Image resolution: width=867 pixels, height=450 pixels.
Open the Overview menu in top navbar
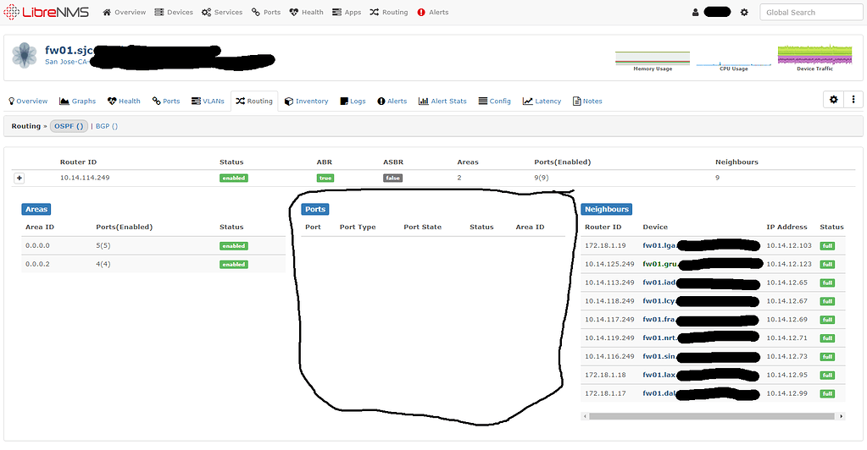click(x=125, y=12)
